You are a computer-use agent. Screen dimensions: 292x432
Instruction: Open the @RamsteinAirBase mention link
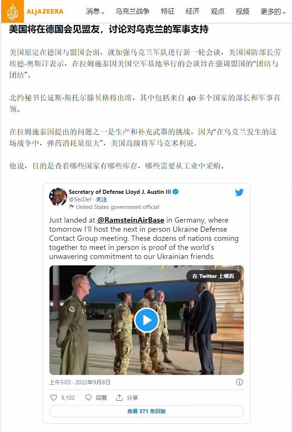tap(131, 220)
